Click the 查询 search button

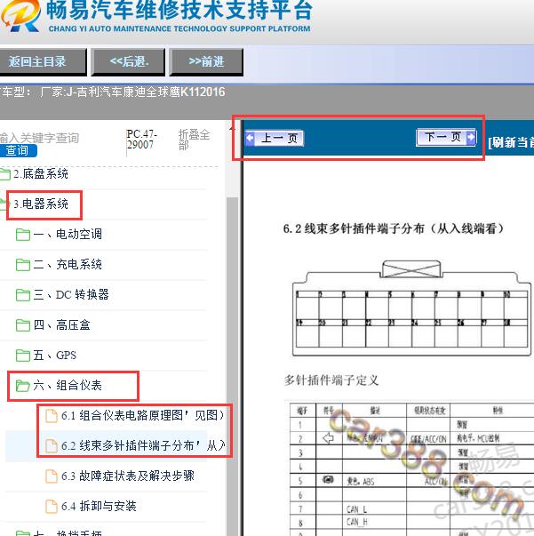[18, 150]
